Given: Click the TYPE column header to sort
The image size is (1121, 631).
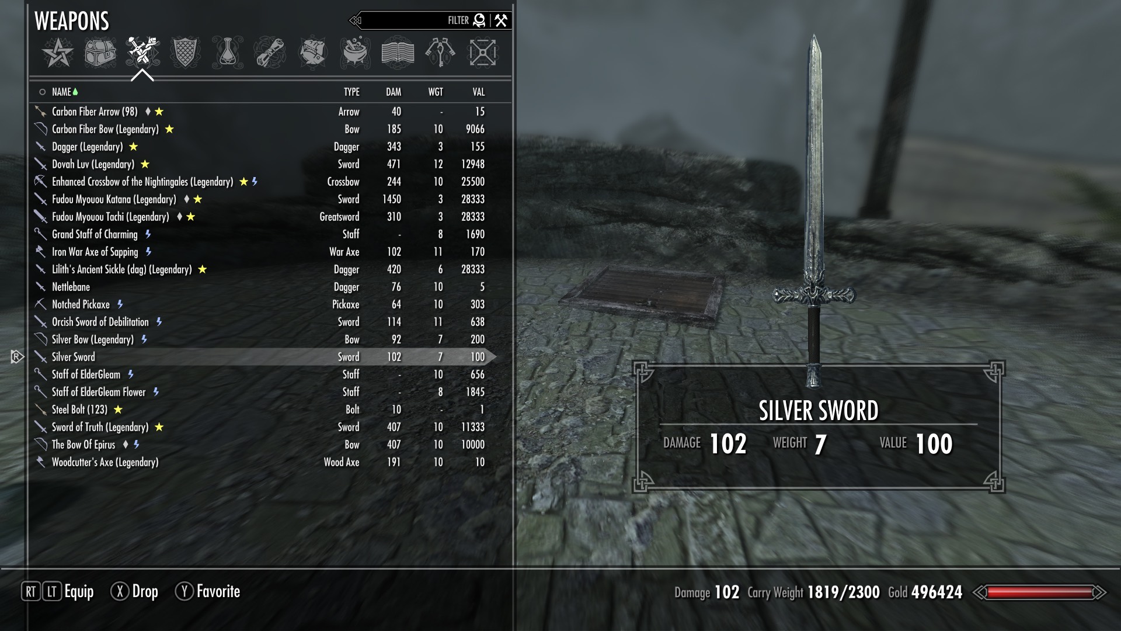Looking at the screenshot, I should click(x=352, y=92).
